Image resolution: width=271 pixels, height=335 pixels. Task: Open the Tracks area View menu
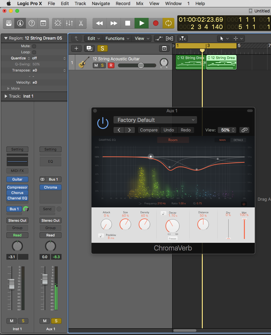click(x=142, y=39)
